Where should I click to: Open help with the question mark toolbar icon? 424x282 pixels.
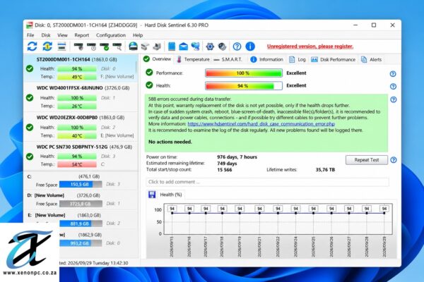[237, 47]
